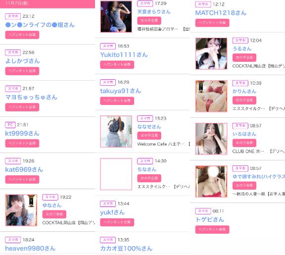Open カカオ豆100%さん profile link

pyautogui.click(x=126, y=248)
